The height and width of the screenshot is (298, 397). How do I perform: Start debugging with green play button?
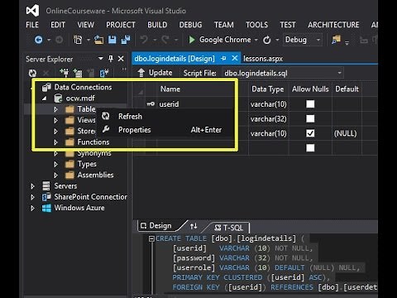click(x=192, y=40)
